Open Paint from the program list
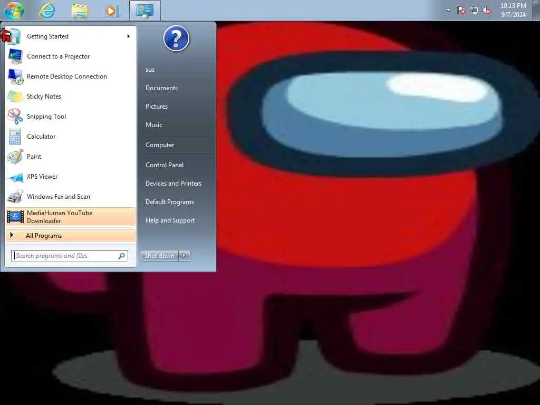This screenshot has width=540, height=405. click(x=71, y=156)
